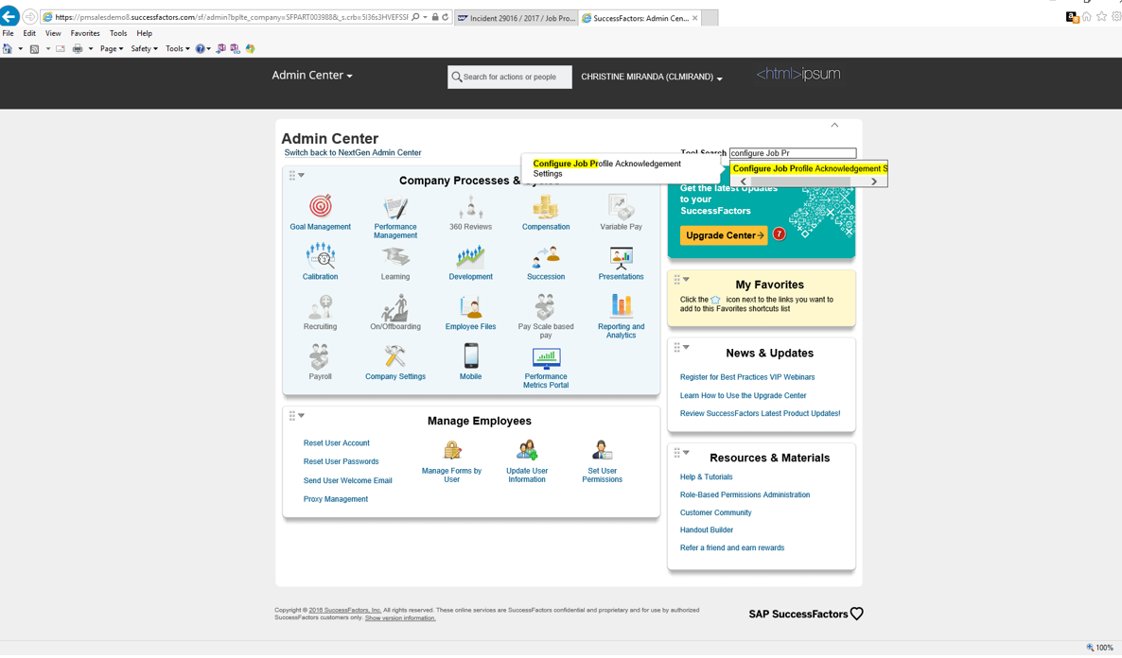Click the suggestion list right scroll arrow
This screenshot has width=1122, height=658.
(874, 182)
